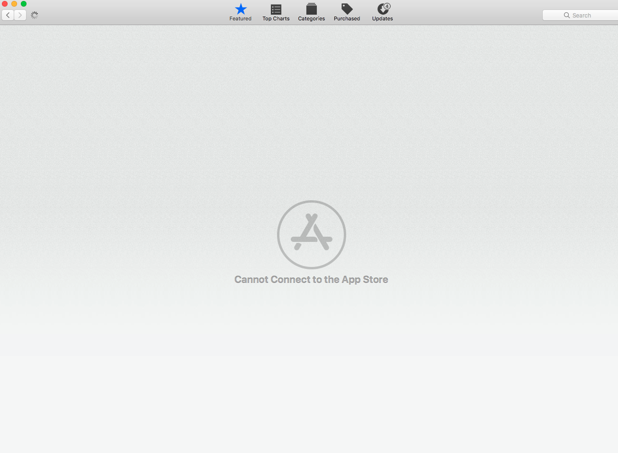Viewport: 618px width, 453px height.
Task: Open the Updates tab
Action: [383, 12]
